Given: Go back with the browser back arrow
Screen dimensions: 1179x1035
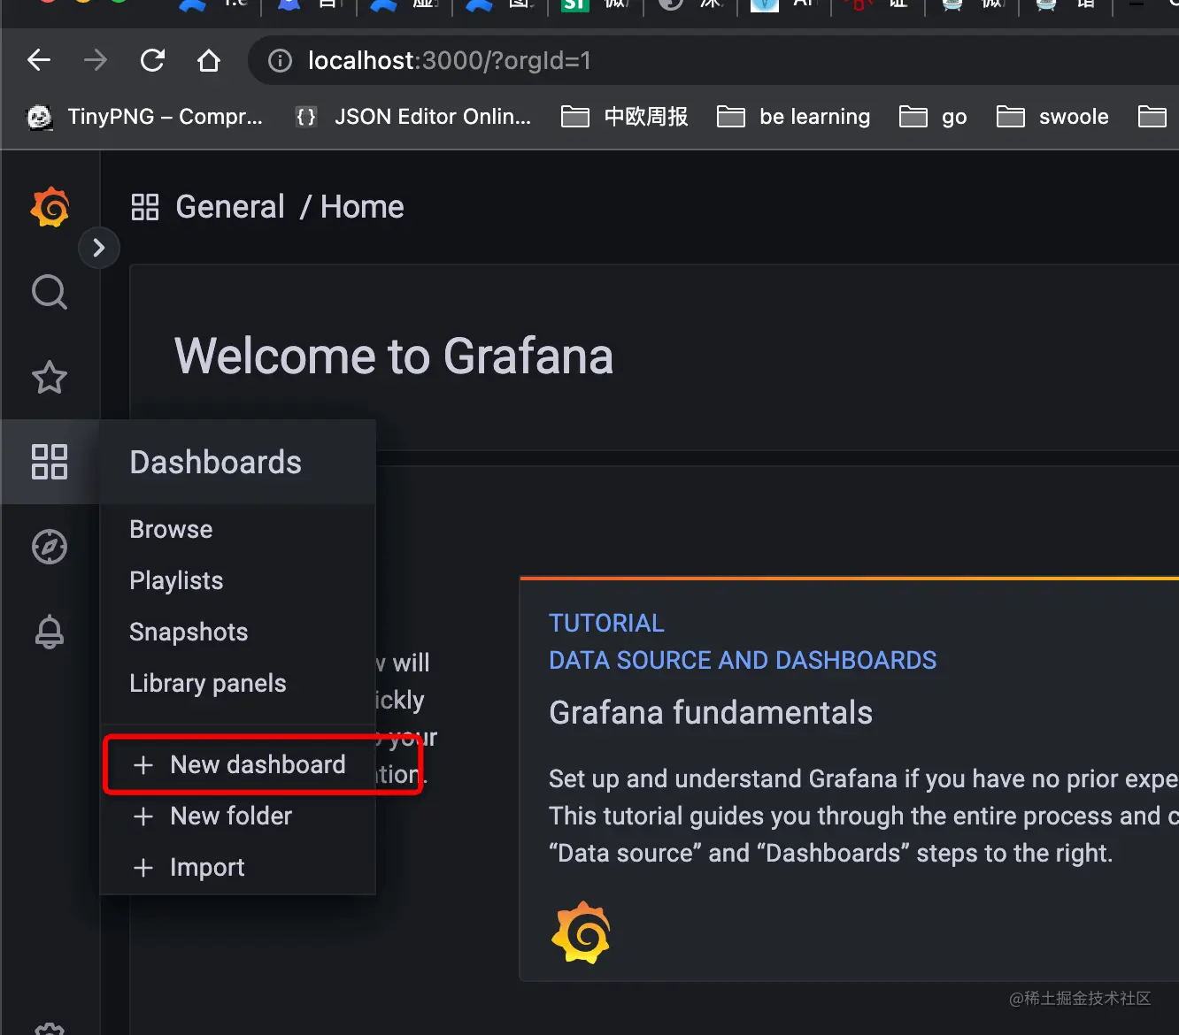Looking at the screenshot, I should (39, 60).
